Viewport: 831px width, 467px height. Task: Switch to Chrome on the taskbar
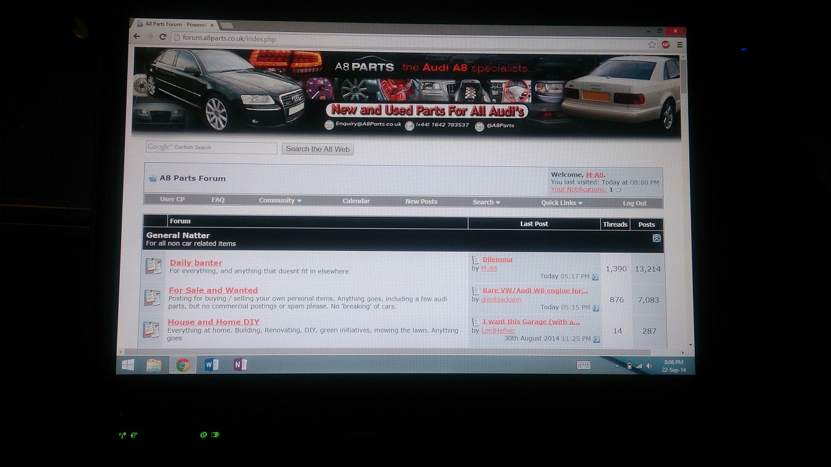(x=183, y=365)
